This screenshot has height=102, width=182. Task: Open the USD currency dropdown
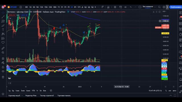164,11
